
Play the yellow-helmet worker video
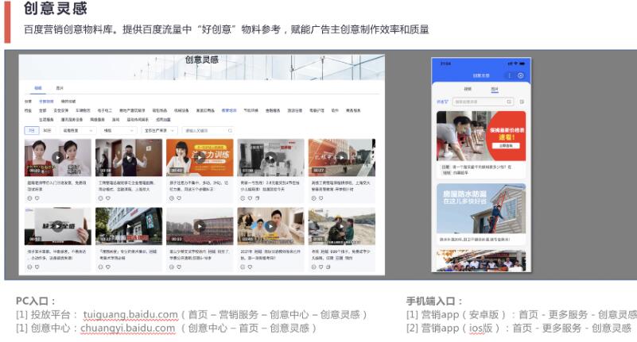[x=342, y=226]
